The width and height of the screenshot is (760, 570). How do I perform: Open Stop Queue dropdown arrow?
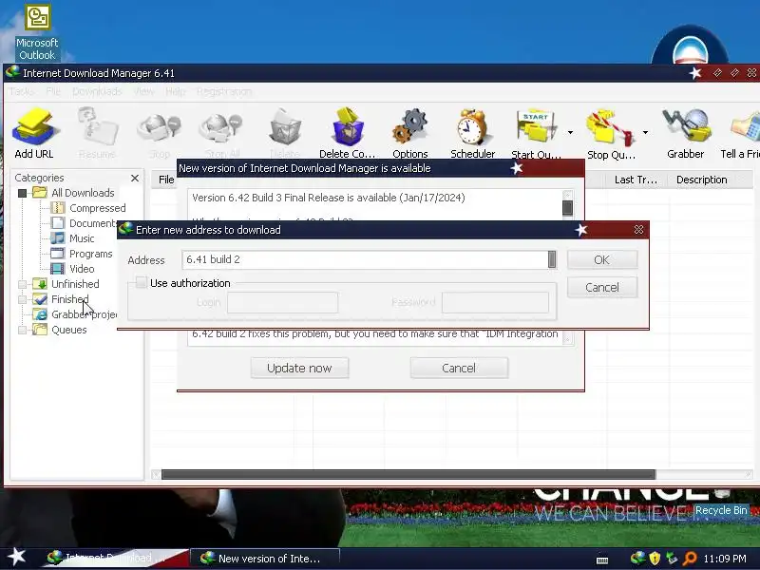pyautogui.click(x=646, y=132)
